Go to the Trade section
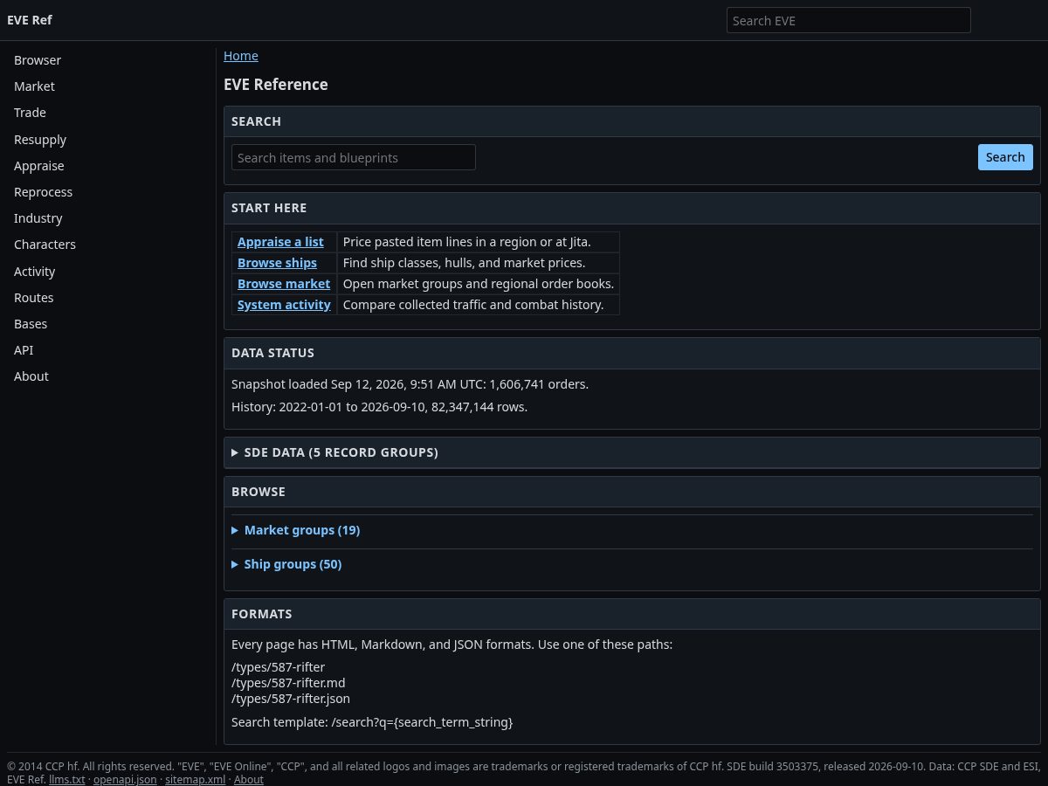1048x786 pixels. [30, 113]
